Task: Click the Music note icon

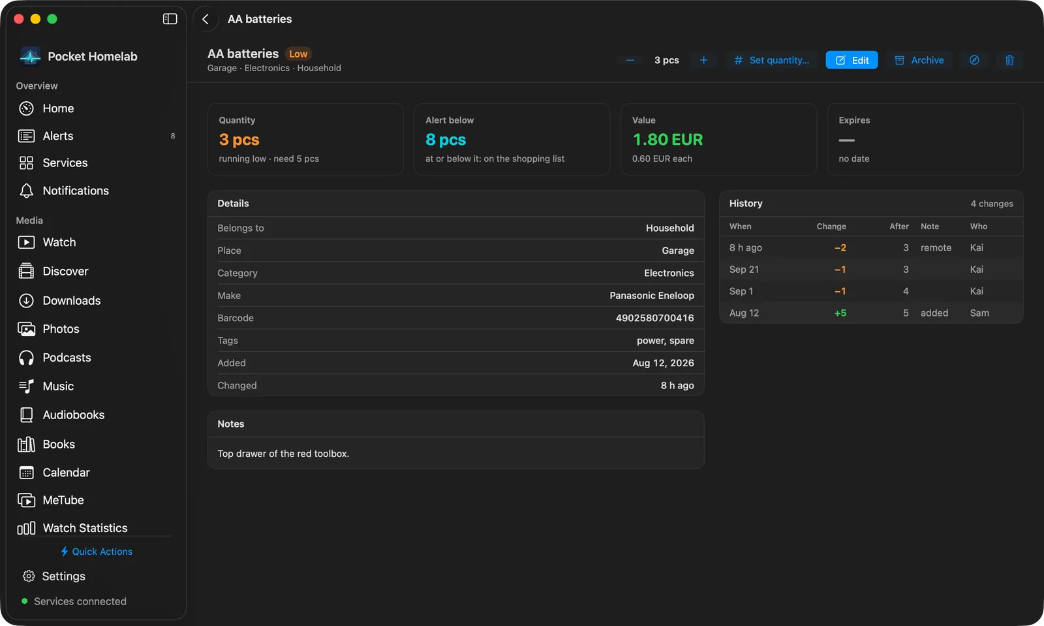Action: tap(26, 386)
